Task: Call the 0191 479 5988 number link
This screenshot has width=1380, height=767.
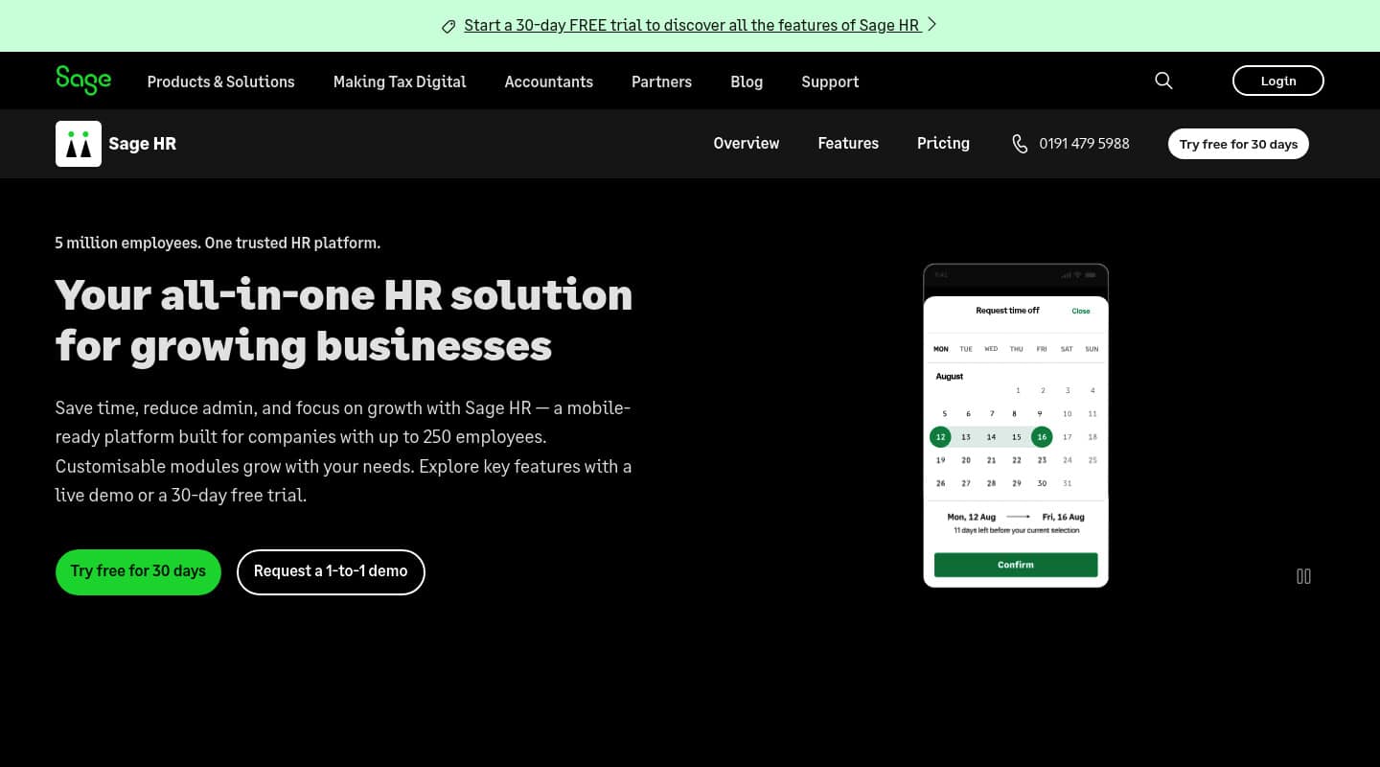Action: pyautogui.click(x=1084, y=144)
